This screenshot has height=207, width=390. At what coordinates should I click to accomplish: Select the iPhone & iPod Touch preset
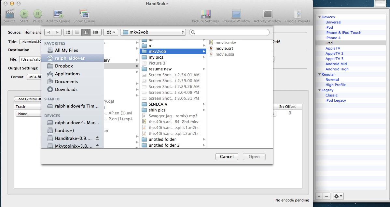(343, 33)
